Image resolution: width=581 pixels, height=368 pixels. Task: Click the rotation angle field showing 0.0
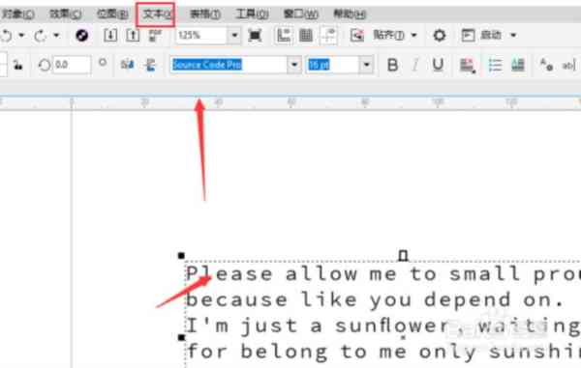tap(72, 65)
